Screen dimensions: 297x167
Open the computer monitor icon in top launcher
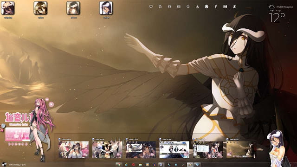pyautogui.click(x=151, y=6)
